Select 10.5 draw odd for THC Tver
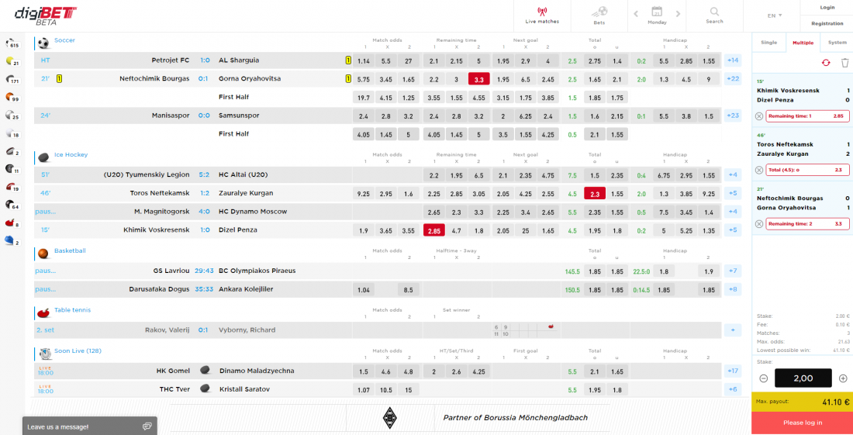Screen dimensions: 853x435 (385, 389)
